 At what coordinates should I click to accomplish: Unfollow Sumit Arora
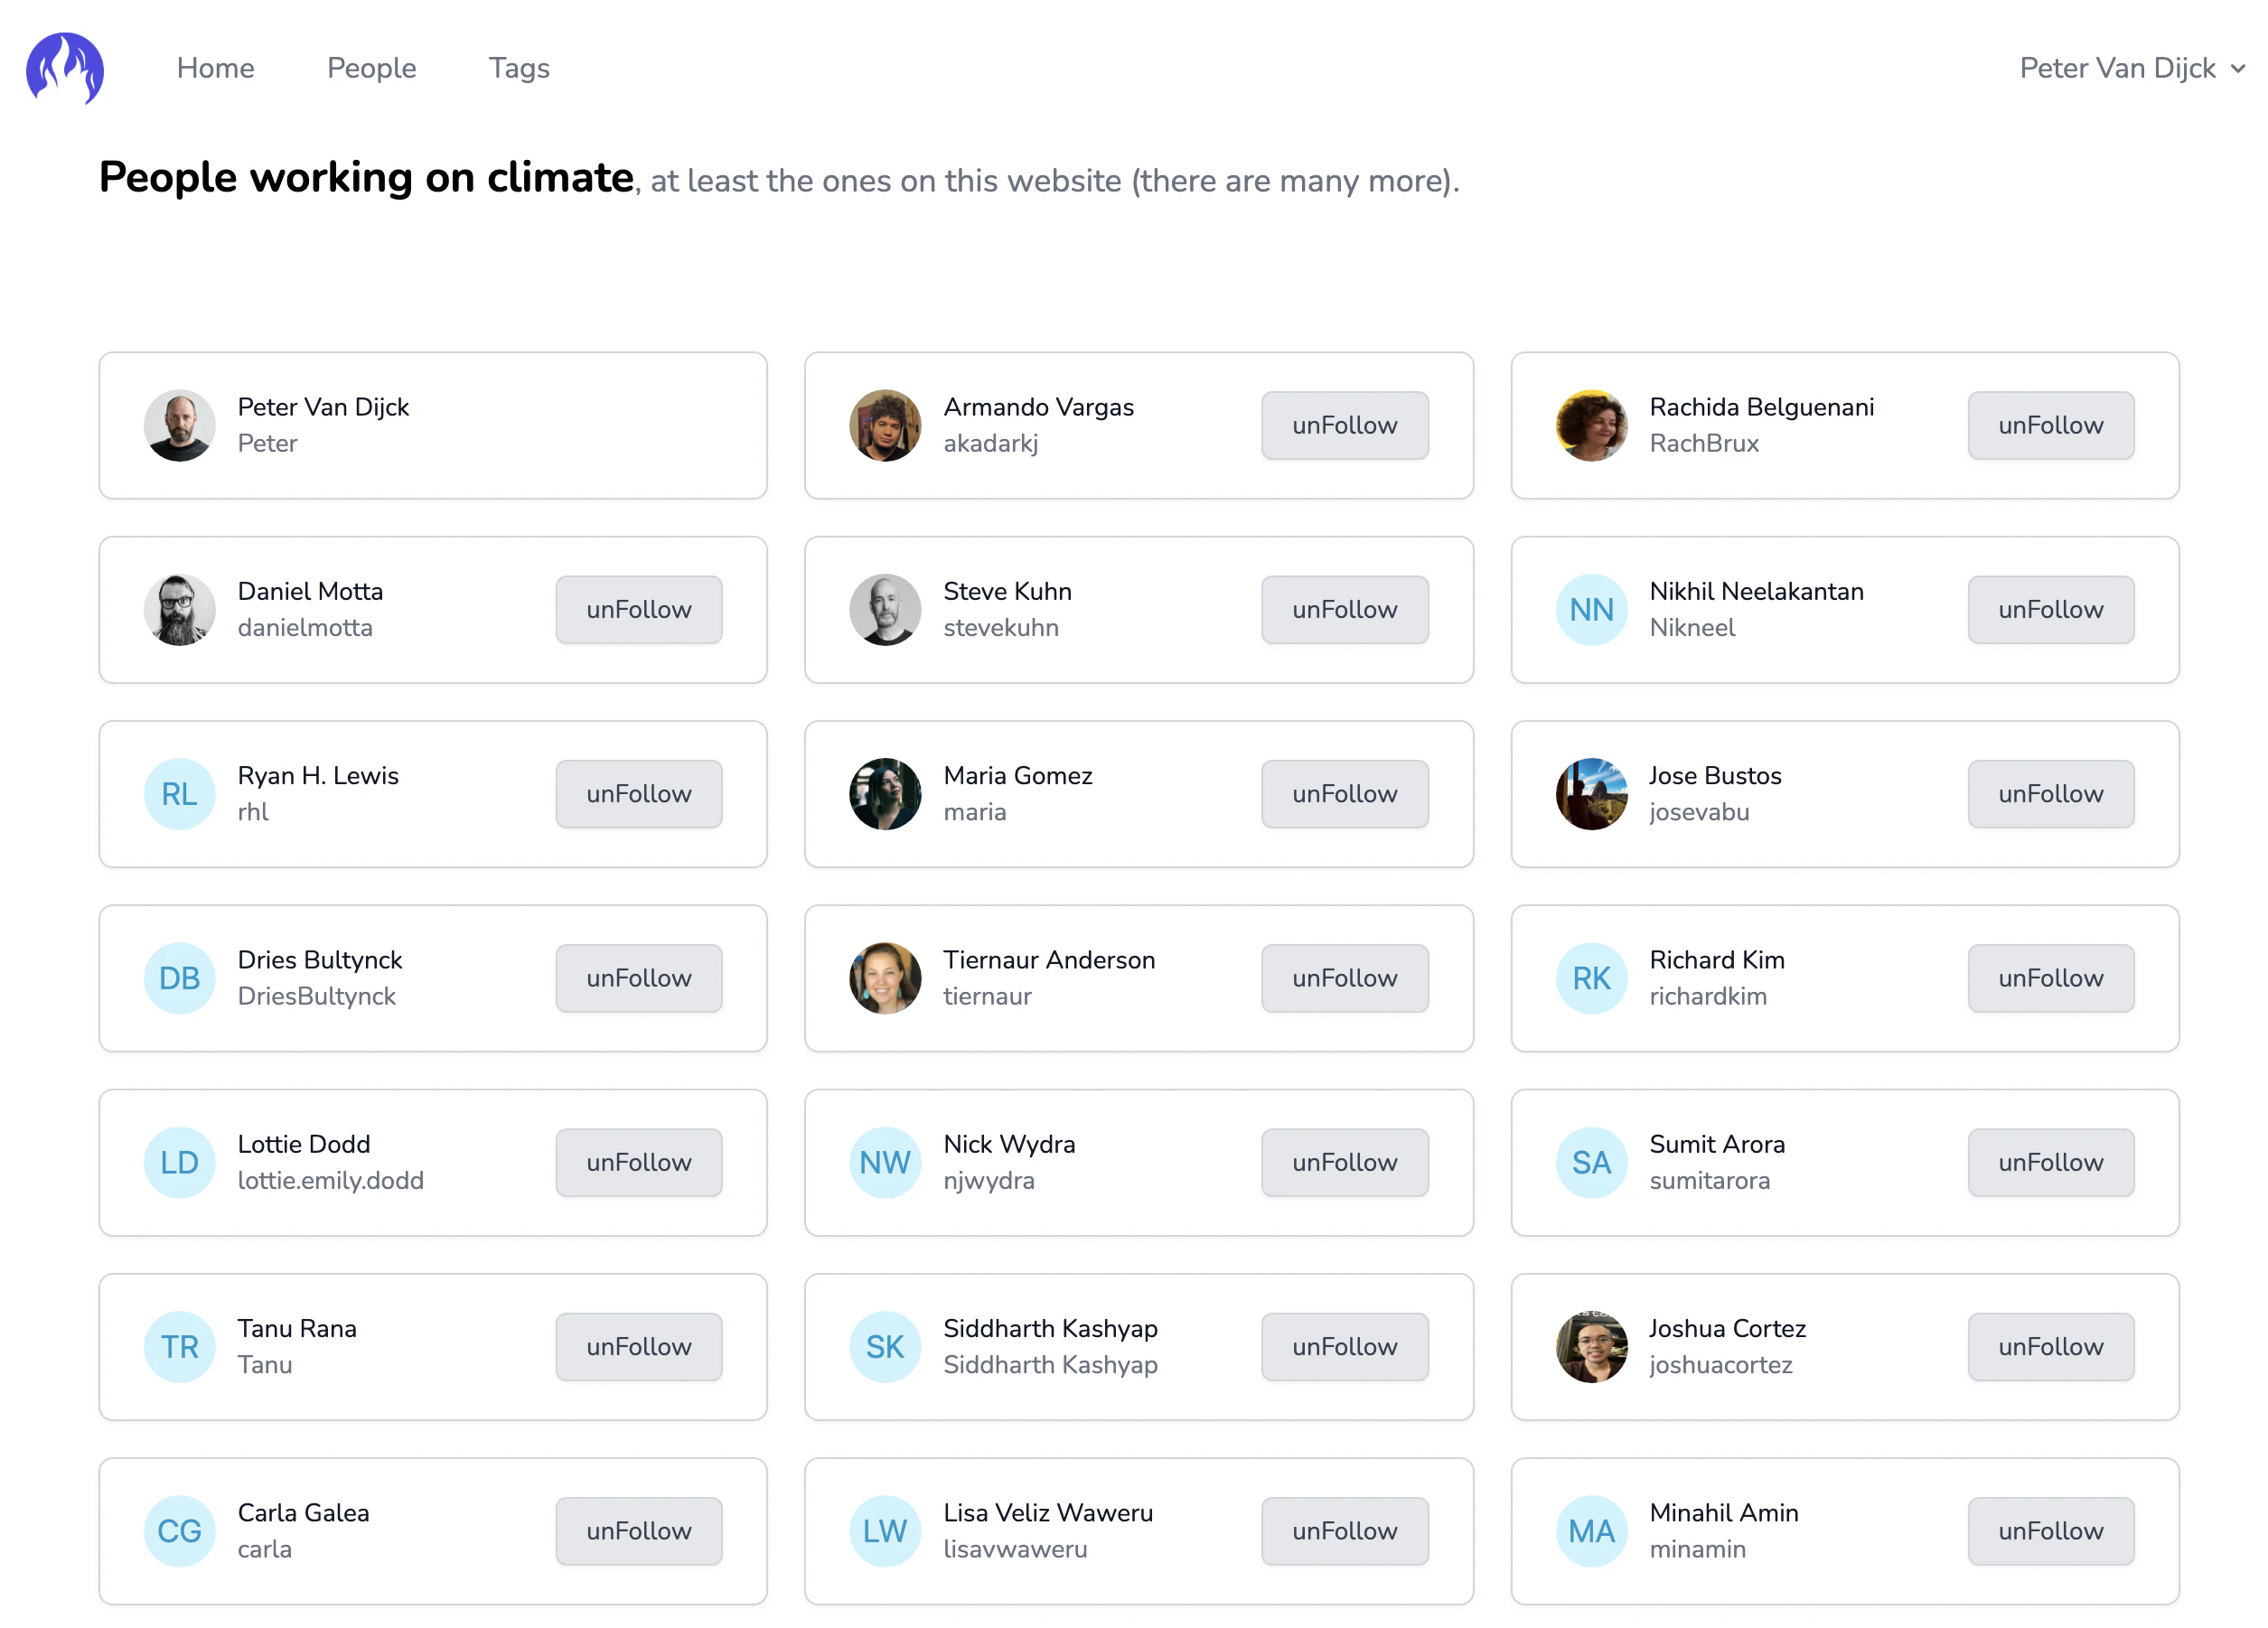point(2049,1162)
